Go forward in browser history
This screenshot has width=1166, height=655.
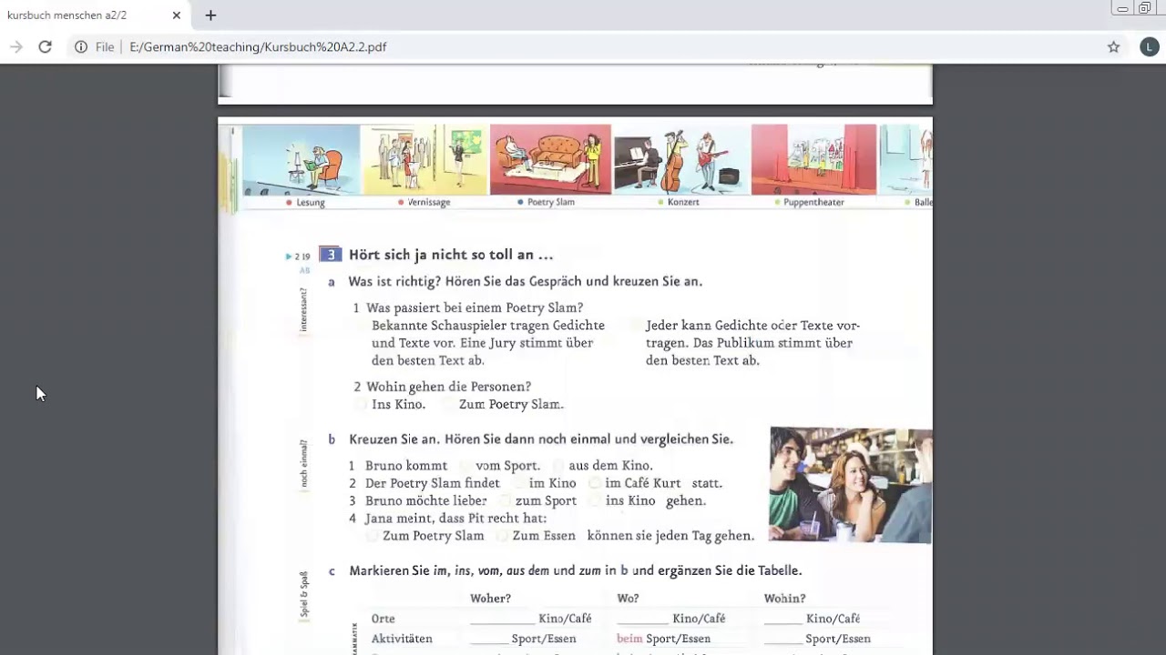coord(15,46)
